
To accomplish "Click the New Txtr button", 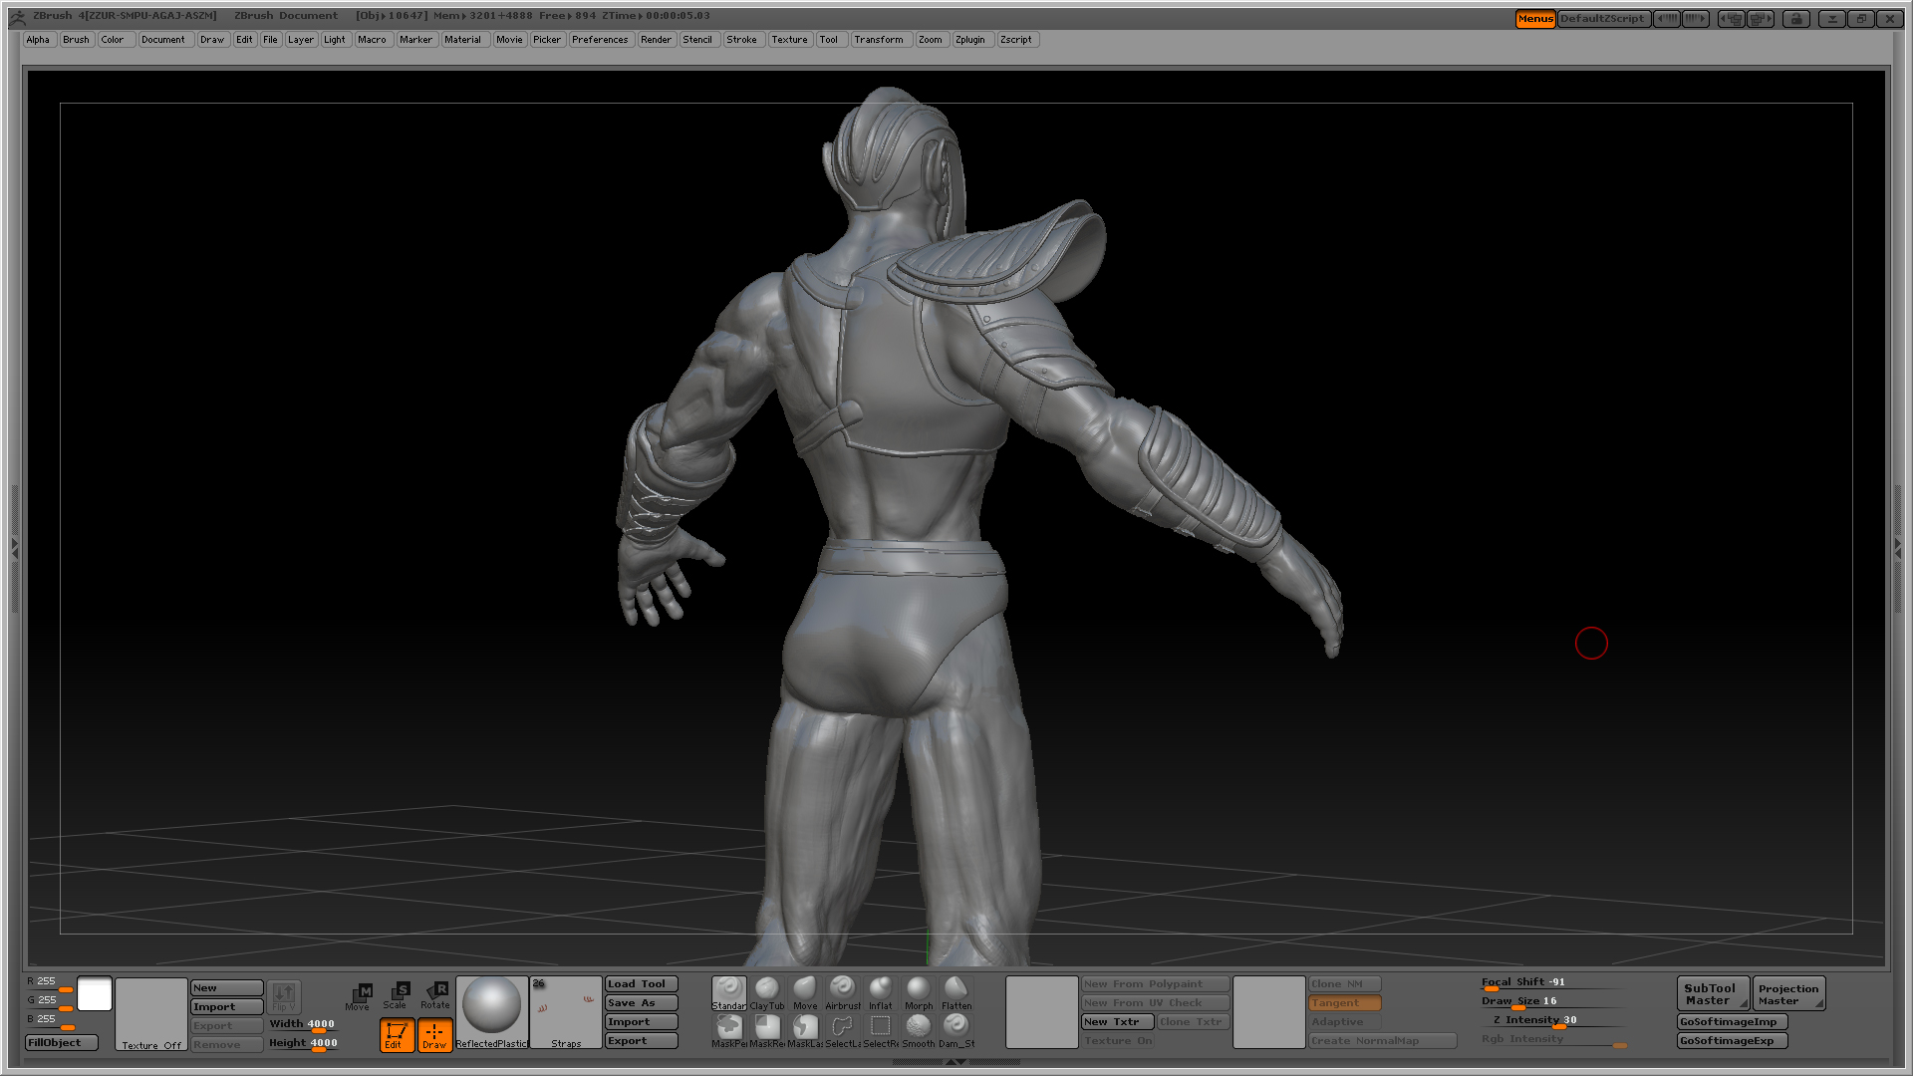I will click(x=1118, y=1022).
